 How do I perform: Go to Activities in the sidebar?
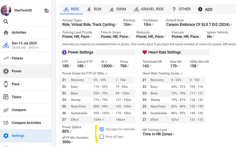(19, 32)
